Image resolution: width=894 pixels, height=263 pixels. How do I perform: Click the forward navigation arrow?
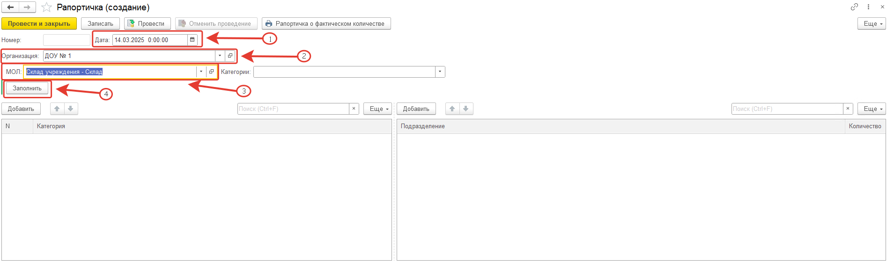[27, 7]
